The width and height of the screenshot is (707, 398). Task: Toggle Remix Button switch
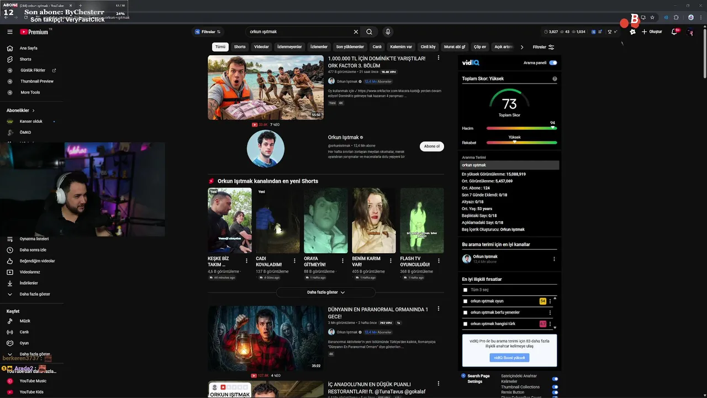[555, 392]
